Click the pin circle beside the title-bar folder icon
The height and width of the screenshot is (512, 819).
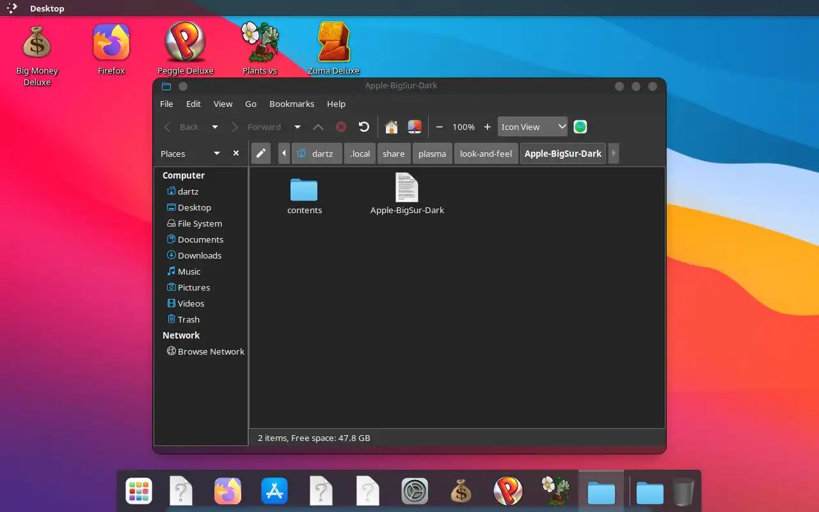182,86
